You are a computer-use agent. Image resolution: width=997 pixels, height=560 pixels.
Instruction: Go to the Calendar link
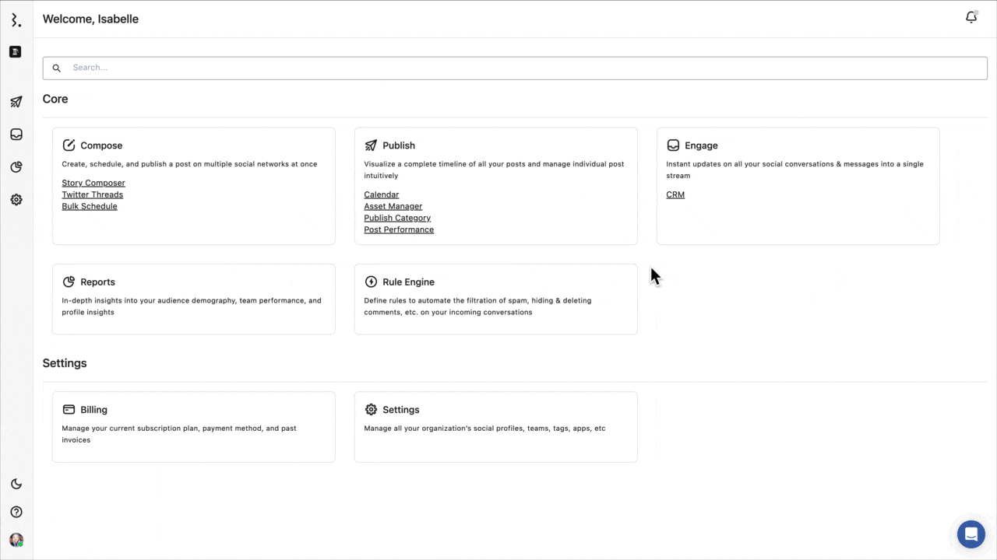(382, 194)
